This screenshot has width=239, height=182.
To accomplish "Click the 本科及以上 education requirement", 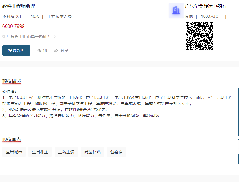I will [x=13, y=16].
